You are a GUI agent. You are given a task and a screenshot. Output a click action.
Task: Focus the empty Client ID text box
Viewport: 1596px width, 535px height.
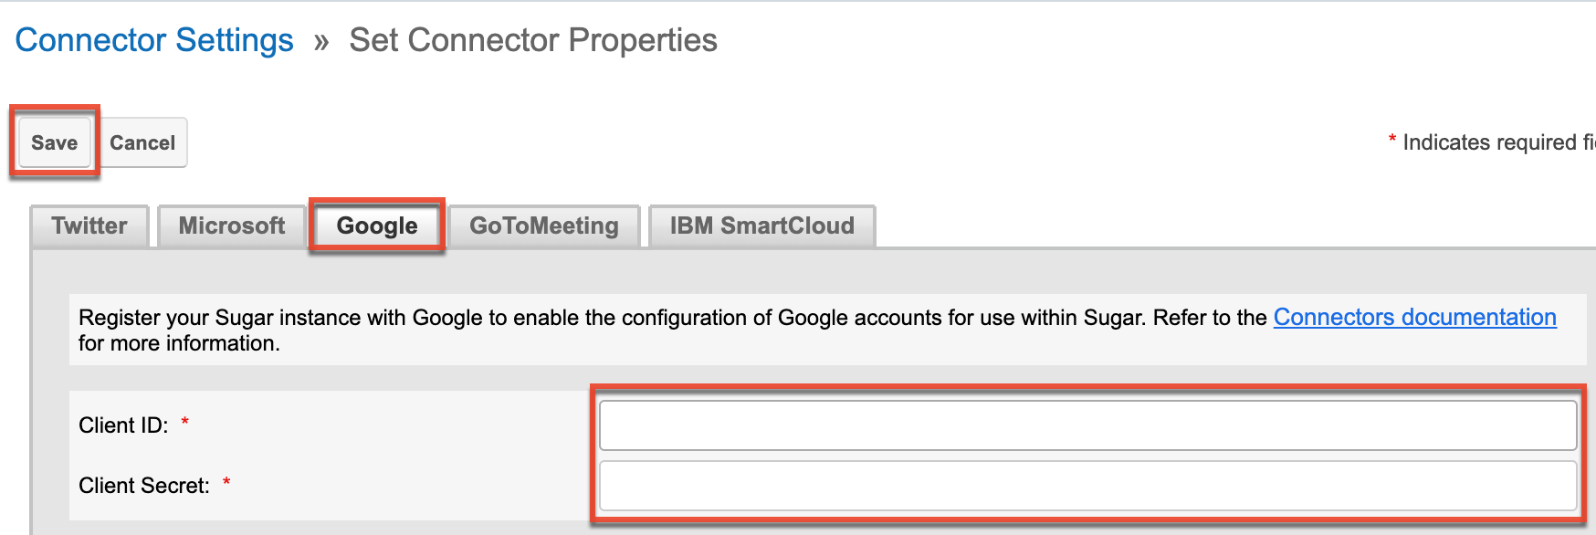coord(1087,425)
